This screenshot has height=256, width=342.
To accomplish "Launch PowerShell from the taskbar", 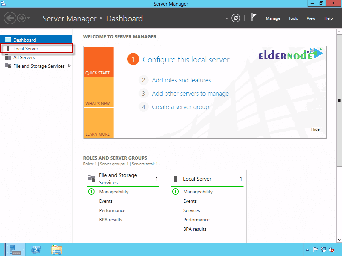I will 36,249.
